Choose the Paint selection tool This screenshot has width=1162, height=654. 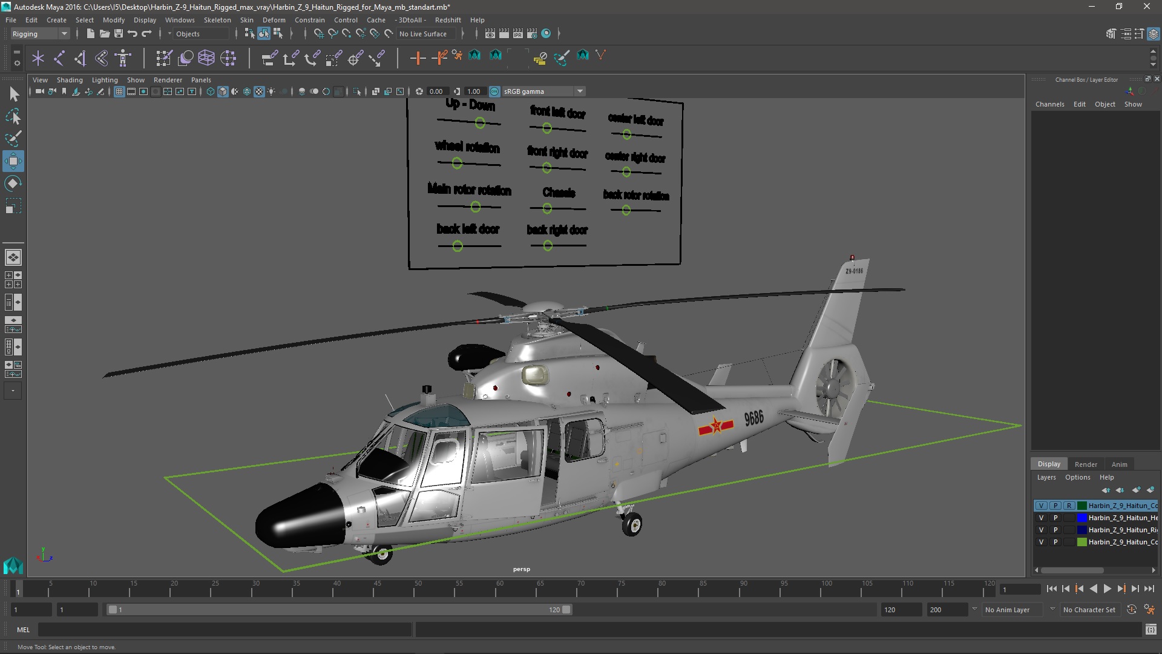tap(13, 139)
